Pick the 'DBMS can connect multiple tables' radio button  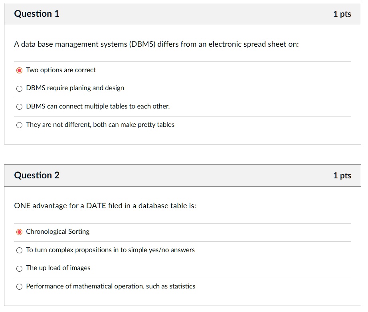tap(19, 107)
